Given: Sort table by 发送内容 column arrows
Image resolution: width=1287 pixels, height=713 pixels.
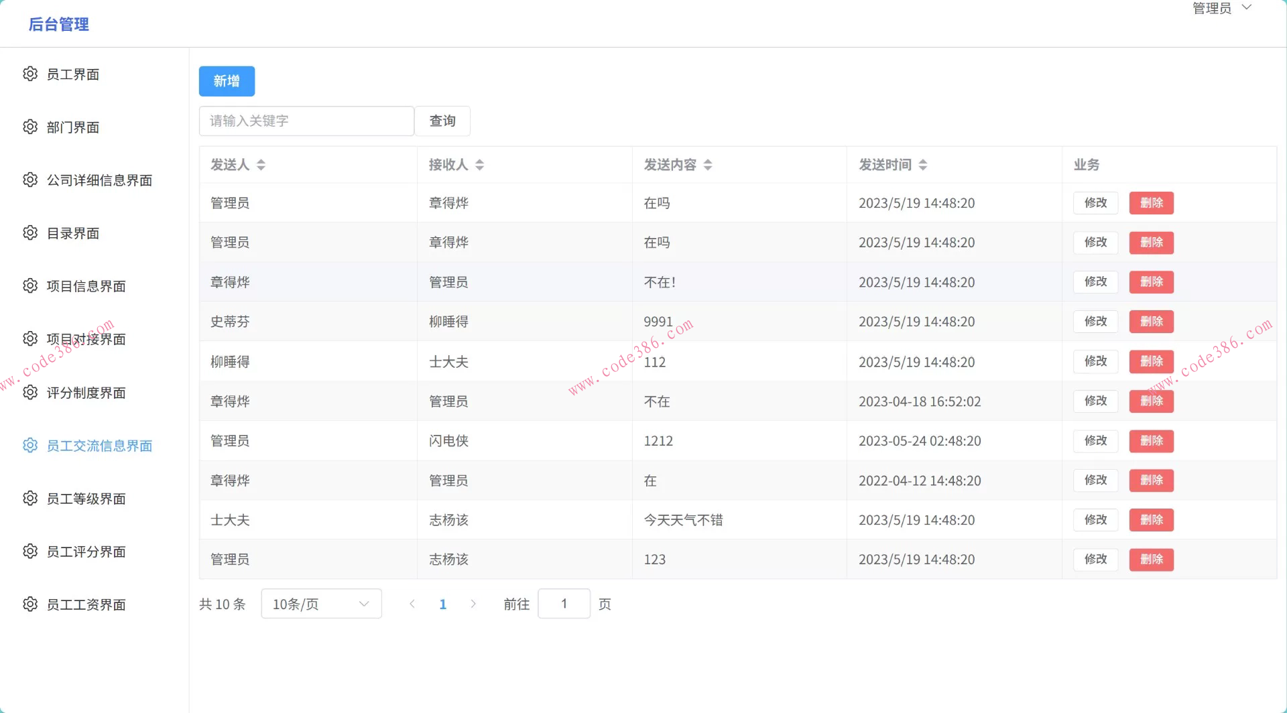Looking at the screenshot, I should click(708, 165).
